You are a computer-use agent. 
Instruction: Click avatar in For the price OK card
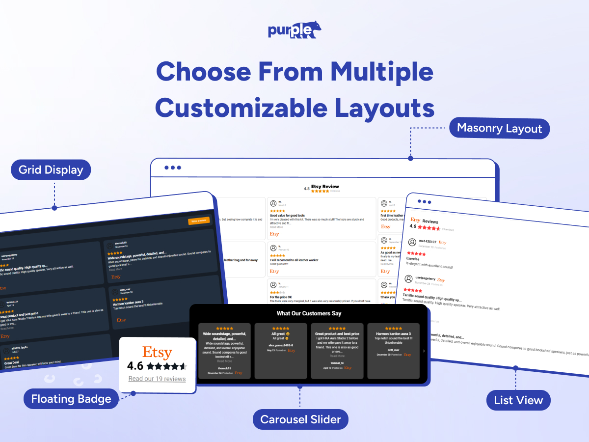pos(274,285)
